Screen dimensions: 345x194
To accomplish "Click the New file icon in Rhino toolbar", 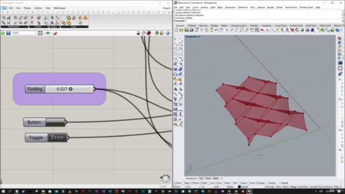I will tap(176, 30).
